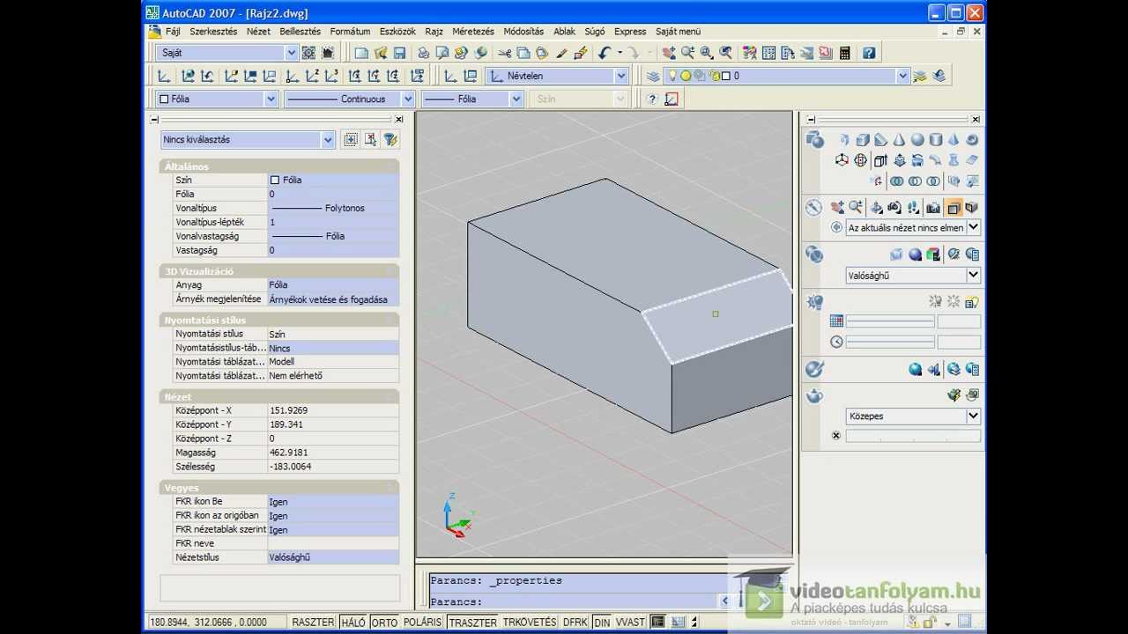Click the DFKR button in the status bar
The height and width of the screenshot is (634, 1128).
(575, 622)
